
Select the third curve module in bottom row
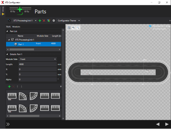pos(34,108)
